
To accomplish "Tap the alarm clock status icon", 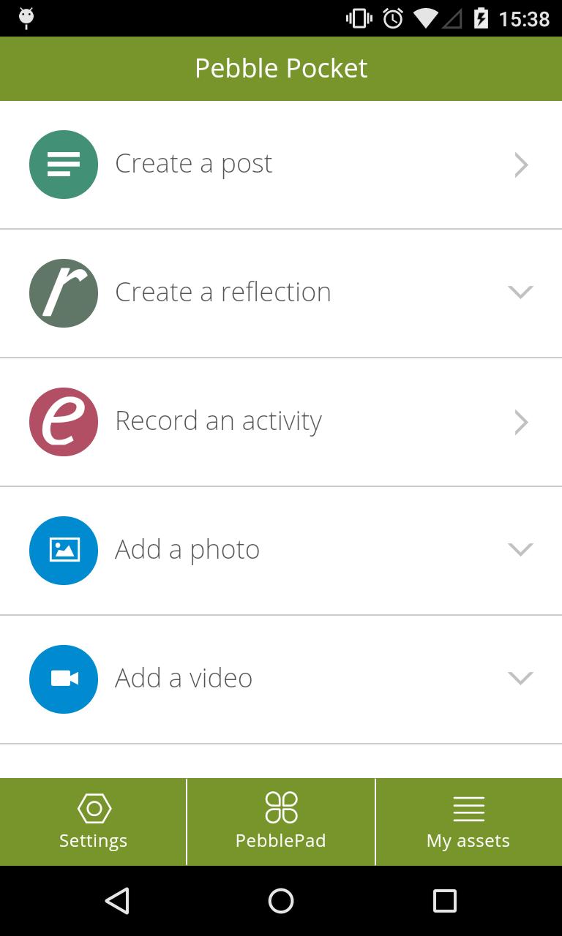I will click(393, 18).
